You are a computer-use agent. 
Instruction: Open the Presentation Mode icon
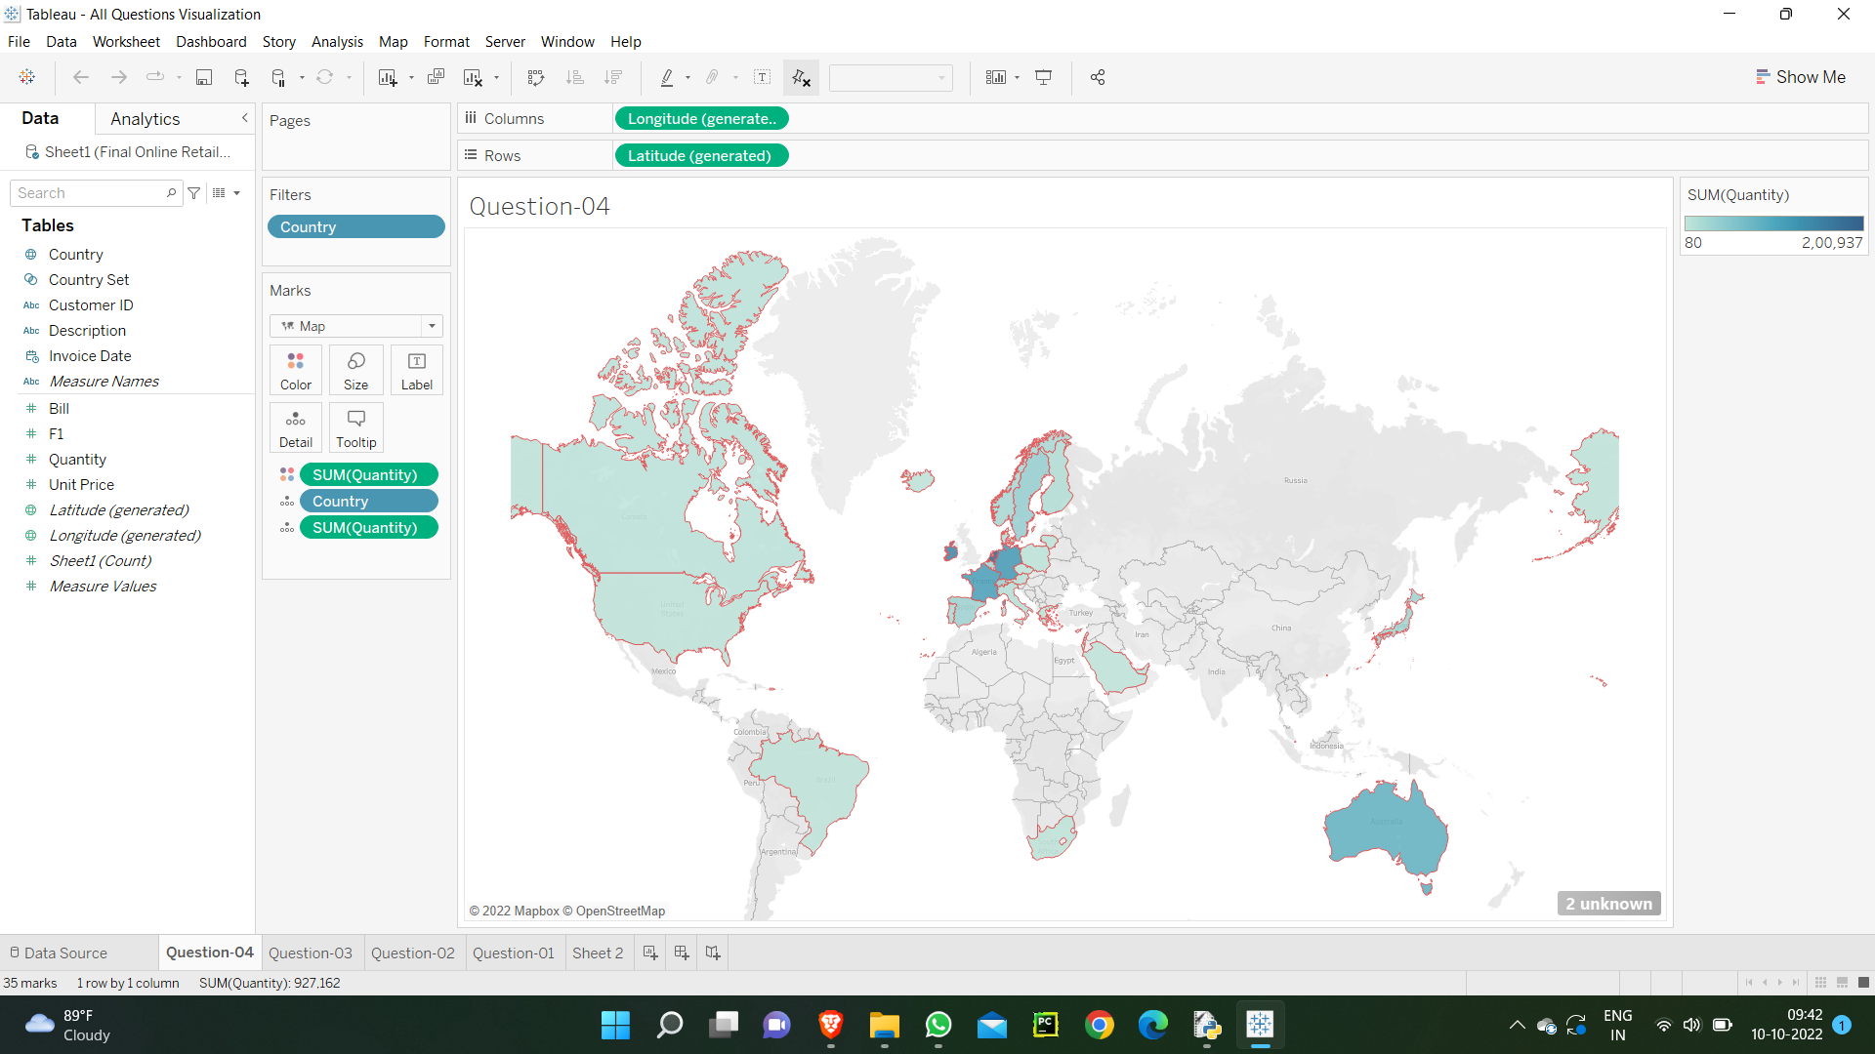pyautogui.click(x=1043, y=77)
